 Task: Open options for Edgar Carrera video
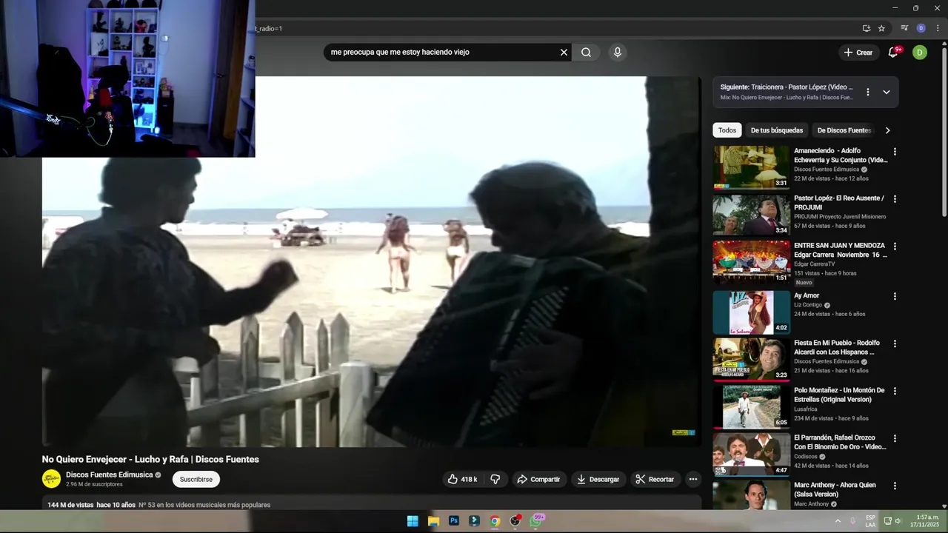tap(895, 247)
